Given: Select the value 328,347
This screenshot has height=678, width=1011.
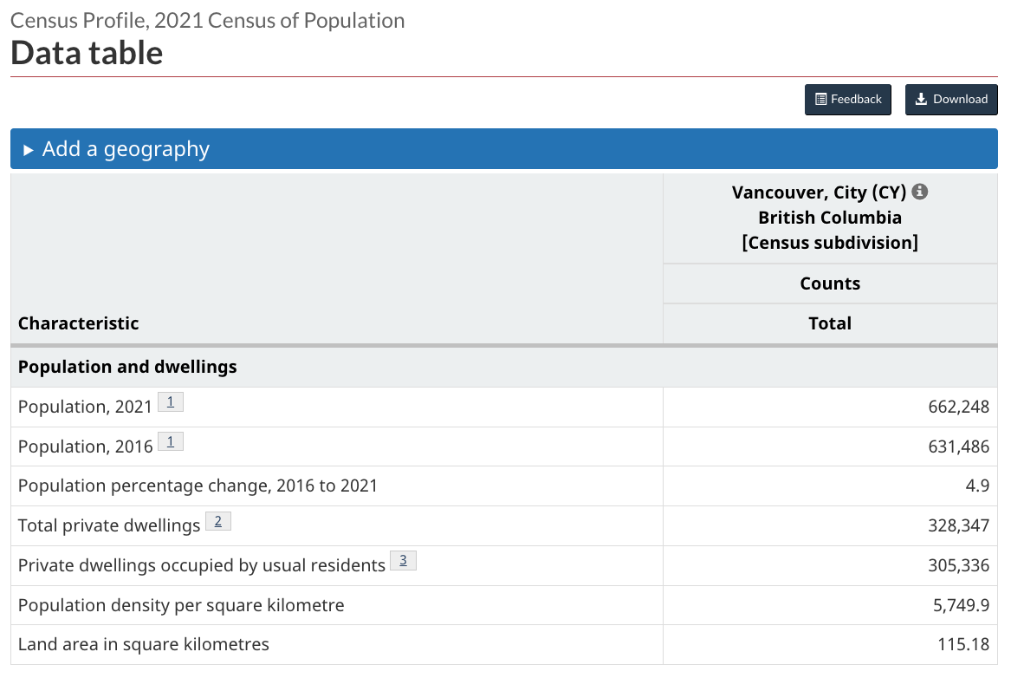Looking at the screenshot, I should [x=958, y=525].
